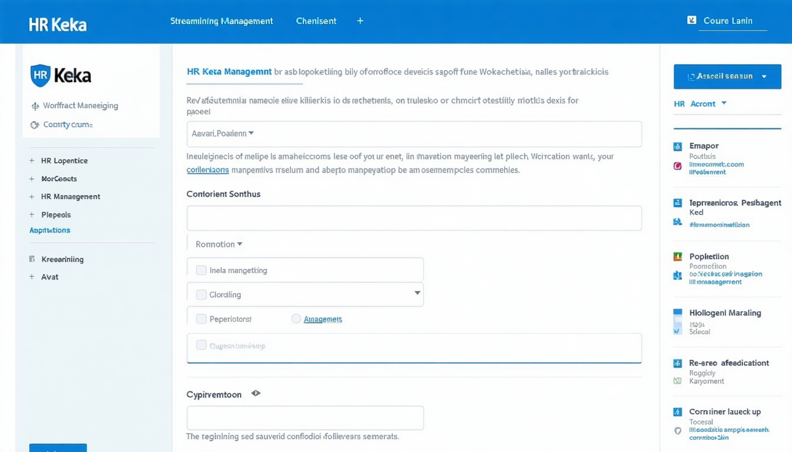Click the plus icon in the top bar
The width and height of the screenshot is (792, 452).
(x=360, y=21)
